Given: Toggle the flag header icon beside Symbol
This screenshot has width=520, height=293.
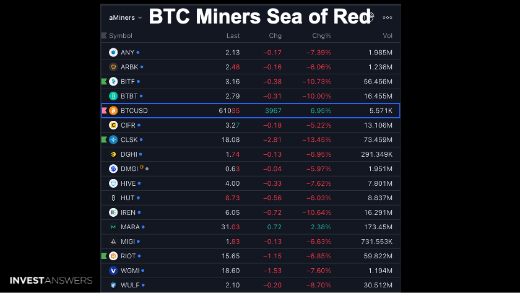Looking at the screenshot, I should (x=104, y=35).
